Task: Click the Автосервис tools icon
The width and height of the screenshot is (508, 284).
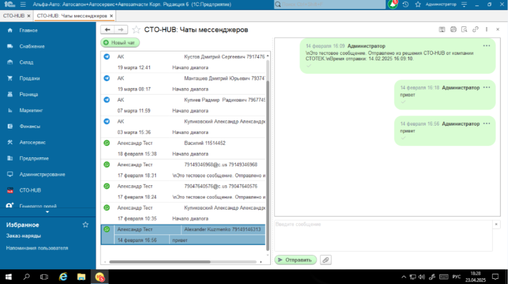Action: 10,142
